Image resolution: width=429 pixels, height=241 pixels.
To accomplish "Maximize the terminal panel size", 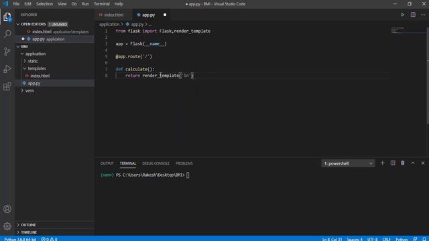I will (413, 163).
